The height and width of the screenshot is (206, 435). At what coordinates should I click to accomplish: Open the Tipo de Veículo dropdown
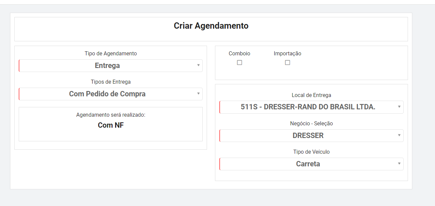tap(311, 164)
